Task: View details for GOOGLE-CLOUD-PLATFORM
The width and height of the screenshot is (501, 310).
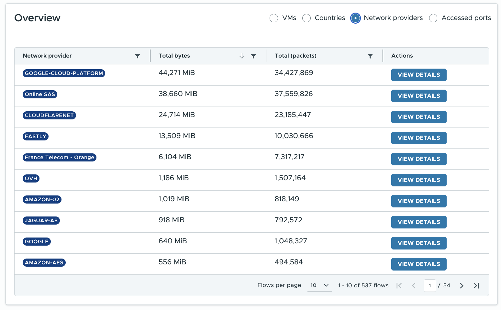Action: 418,75
